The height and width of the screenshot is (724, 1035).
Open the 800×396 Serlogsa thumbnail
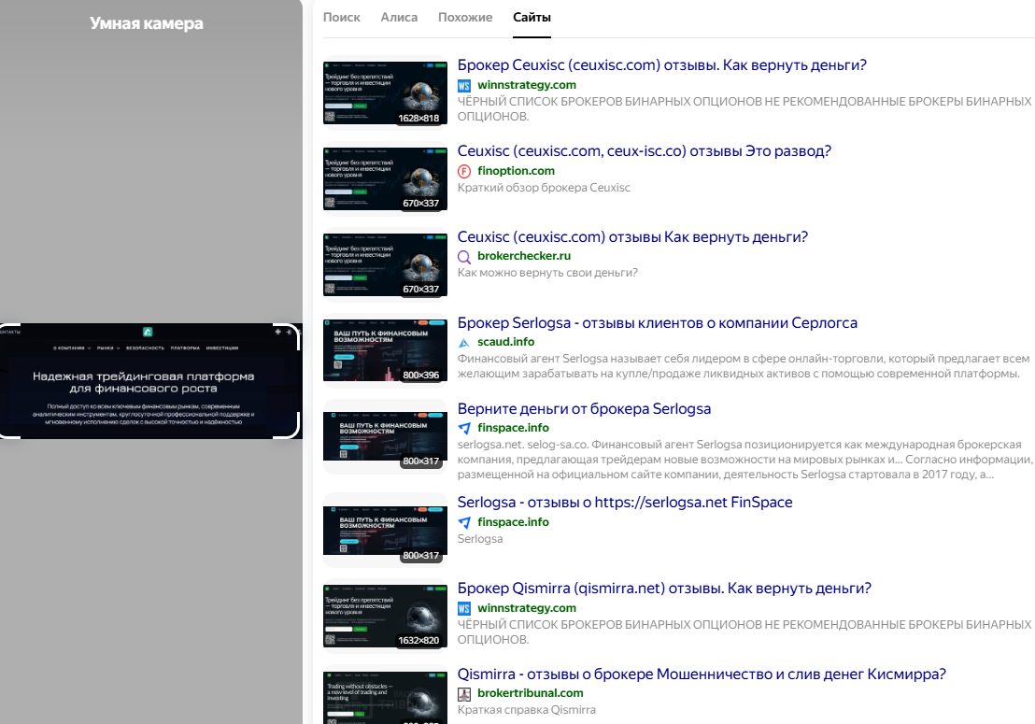pos(385,350)
